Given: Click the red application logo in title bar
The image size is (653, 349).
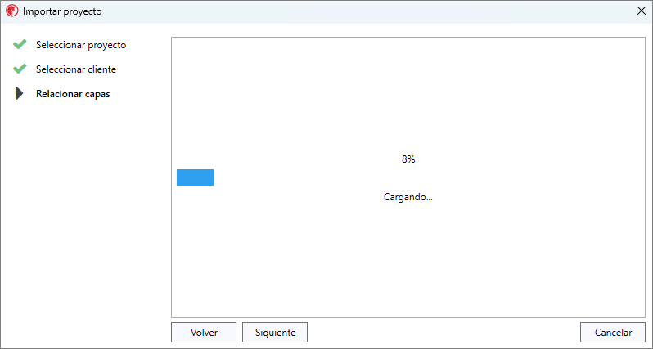Looking at the screenshot, I should 11,11.
